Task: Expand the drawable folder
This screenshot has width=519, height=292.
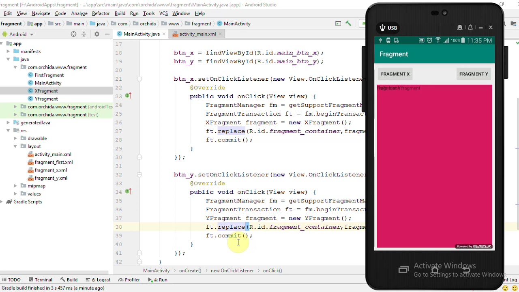Action: 15,138
